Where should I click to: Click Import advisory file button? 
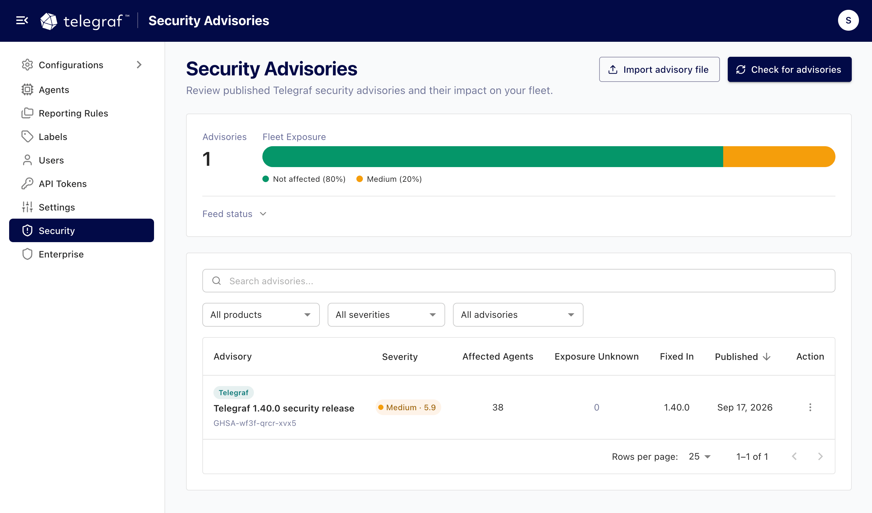pos(659,70)
